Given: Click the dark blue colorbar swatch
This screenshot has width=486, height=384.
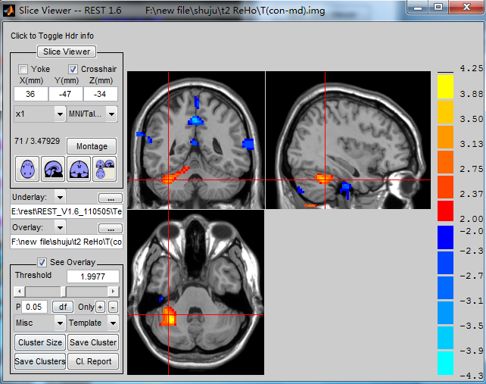Looking at the screenshot, I should (x=445, y=237).
